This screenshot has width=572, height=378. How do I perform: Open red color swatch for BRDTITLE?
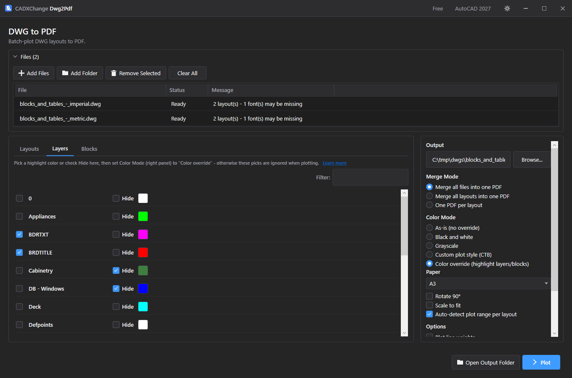click(143, 252)
